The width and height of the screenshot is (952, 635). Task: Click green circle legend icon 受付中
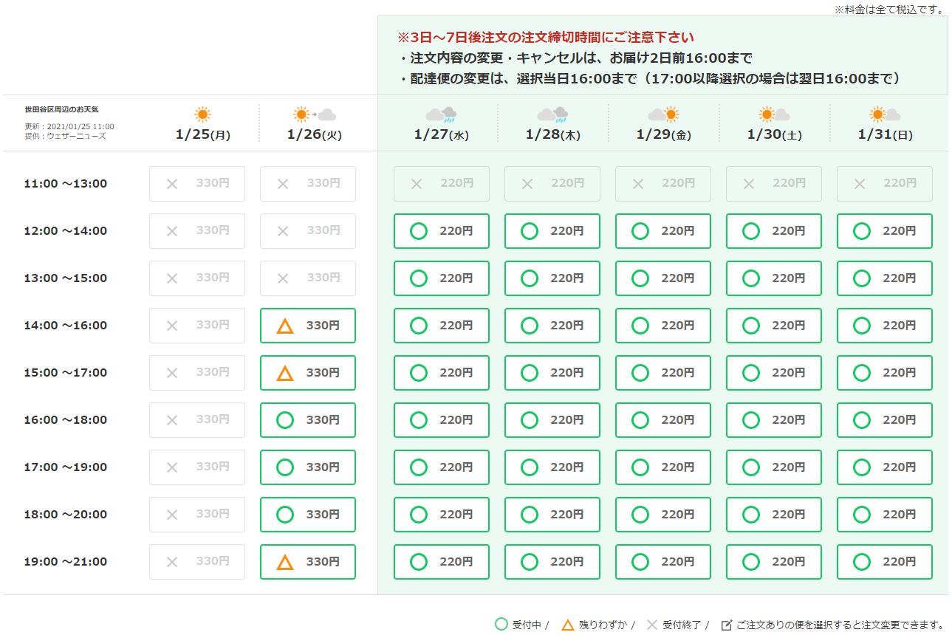coord(501,625)
